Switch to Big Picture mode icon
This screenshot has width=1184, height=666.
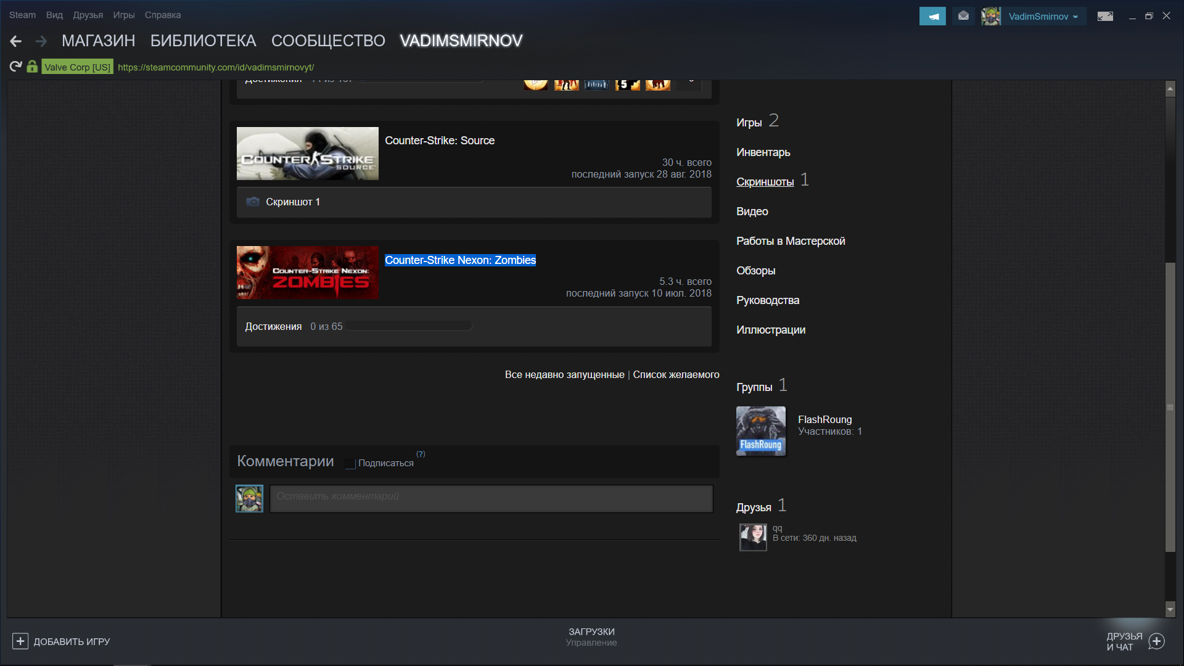[x=1105, y=17]
